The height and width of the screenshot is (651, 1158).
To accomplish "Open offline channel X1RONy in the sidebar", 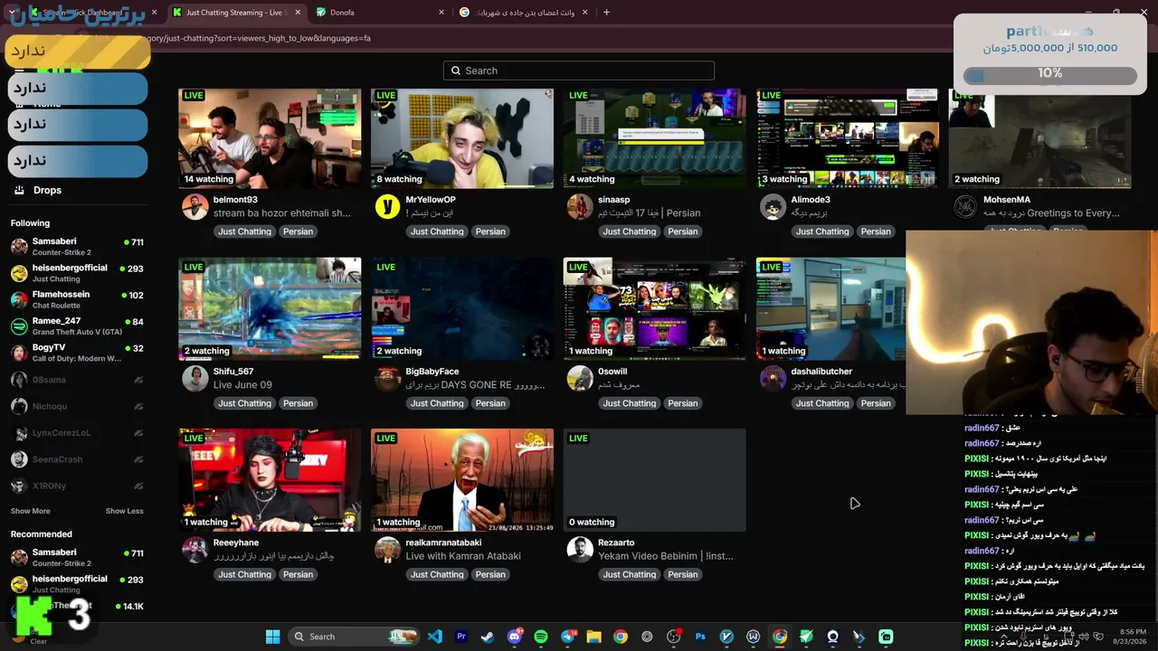I will coord(77,486).
